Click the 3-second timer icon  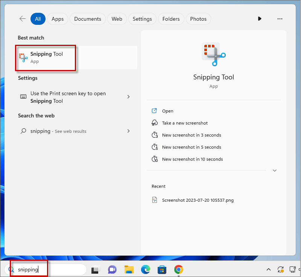point(155,135)
